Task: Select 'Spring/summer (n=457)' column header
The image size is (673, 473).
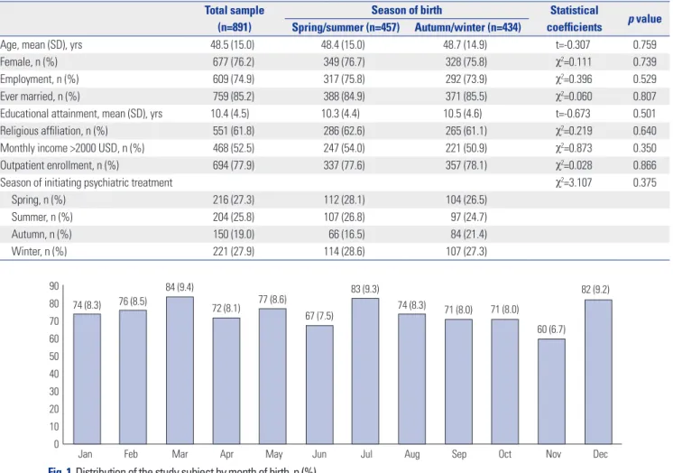Action: point(346,27)
